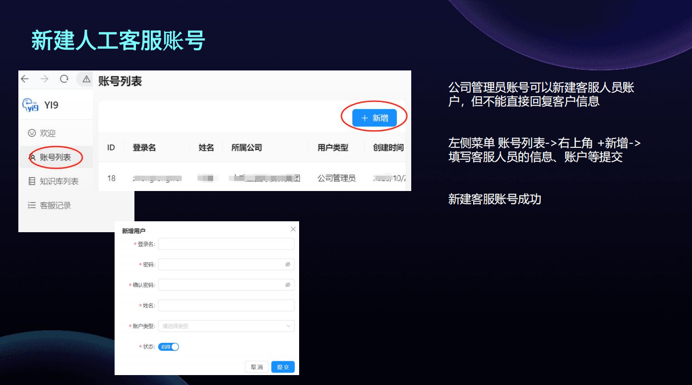
Task: Open 欢迎 in the left menu
Action: (48, 133)
